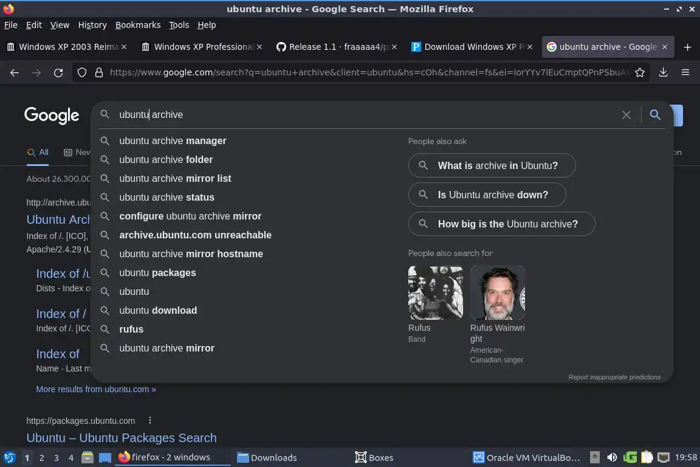Choose suggestion 'ubuntu archive mirror hostname'
The image size is (700, 467).
tap(191, 254)
